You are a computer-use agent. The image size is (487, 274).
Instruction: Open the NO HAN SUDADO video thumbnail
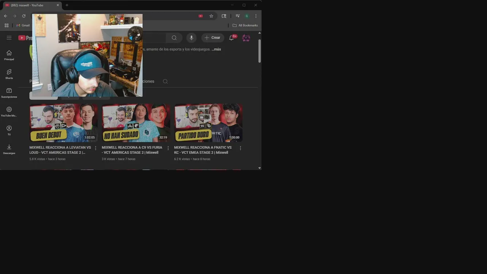136,123
